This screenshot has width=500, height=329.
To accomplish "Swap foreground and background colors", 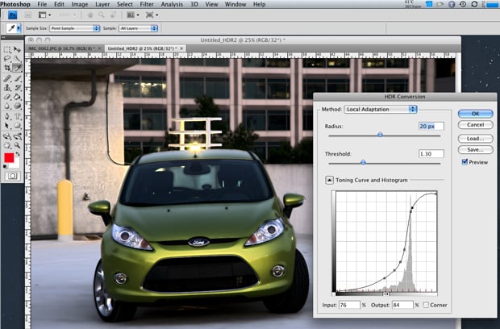I will coord(18,154).
